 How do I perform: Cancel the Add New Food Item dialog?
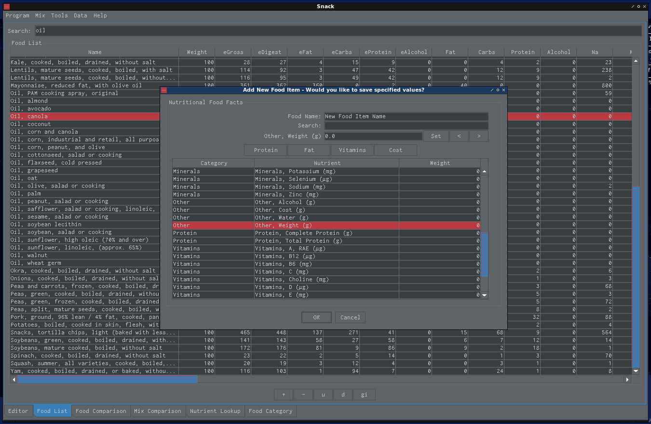point(350,317)
